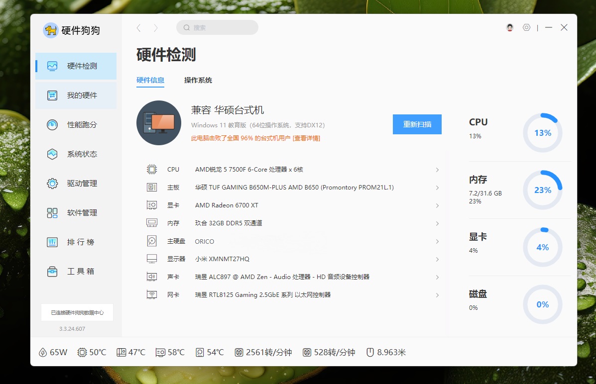Click the 声卡 sound card icon
This screenshot has width=596, height=384.
[x=152, y=277]
